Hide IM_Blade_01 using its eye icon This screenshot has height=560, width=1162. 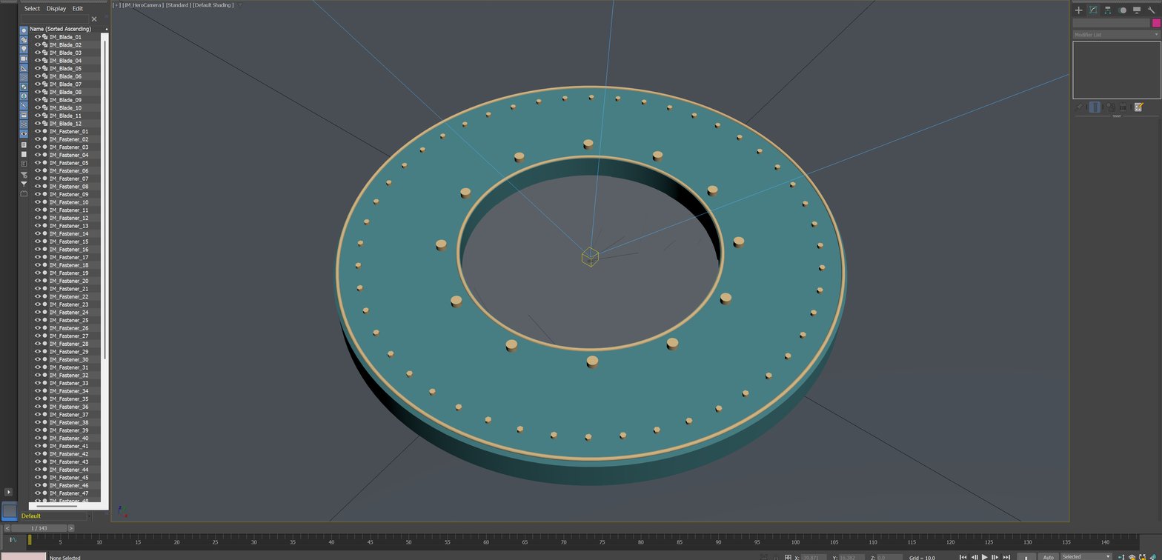(x=38, y=37)
